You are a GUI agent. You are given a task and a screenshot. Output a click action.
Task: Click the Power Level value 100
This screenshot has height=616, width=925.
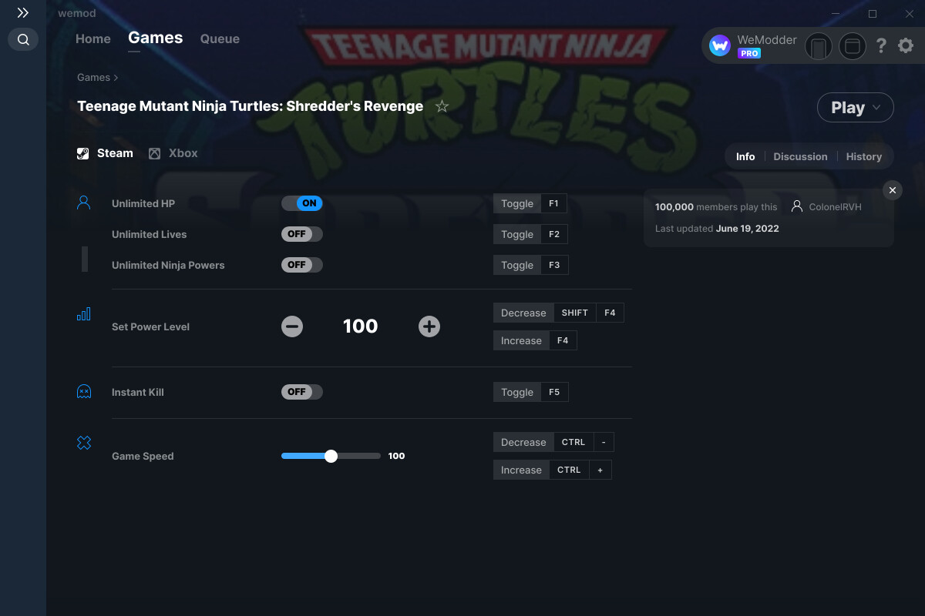pos(361,326)
